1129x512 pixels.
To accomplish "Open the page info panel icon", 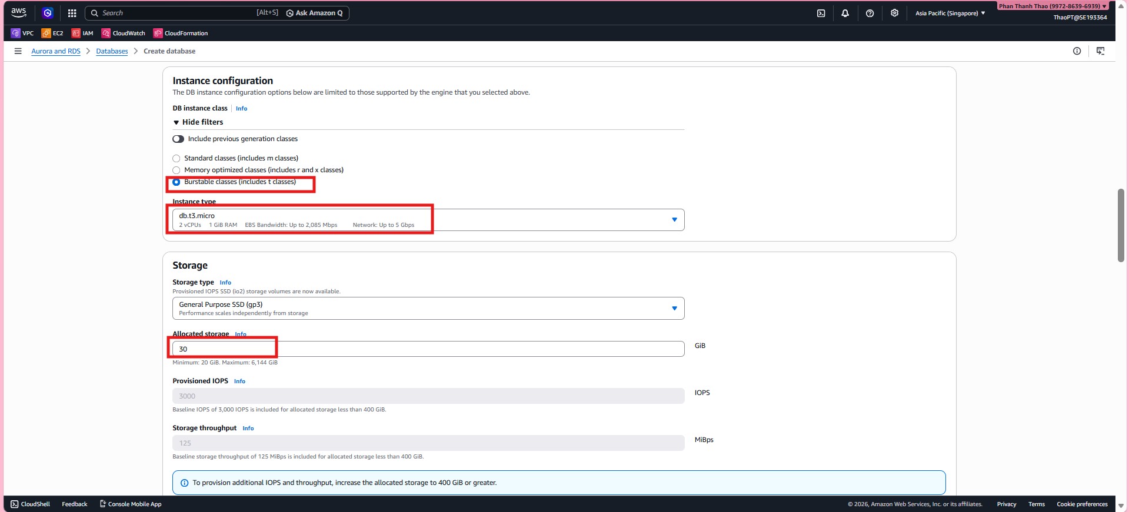I will pyautogui.click(x=1077, y=51).
